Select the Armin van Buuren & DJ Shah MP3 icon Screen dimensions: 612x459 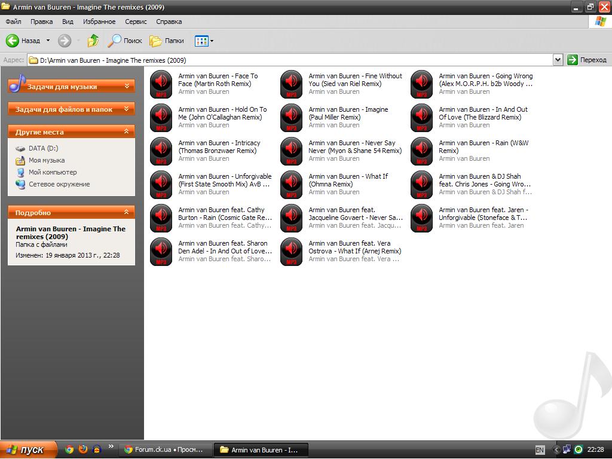(x=422, y=185)
